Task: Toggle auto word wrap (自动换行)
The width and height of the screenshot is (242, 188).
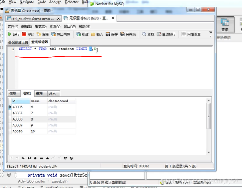Action: coord(166,34)
